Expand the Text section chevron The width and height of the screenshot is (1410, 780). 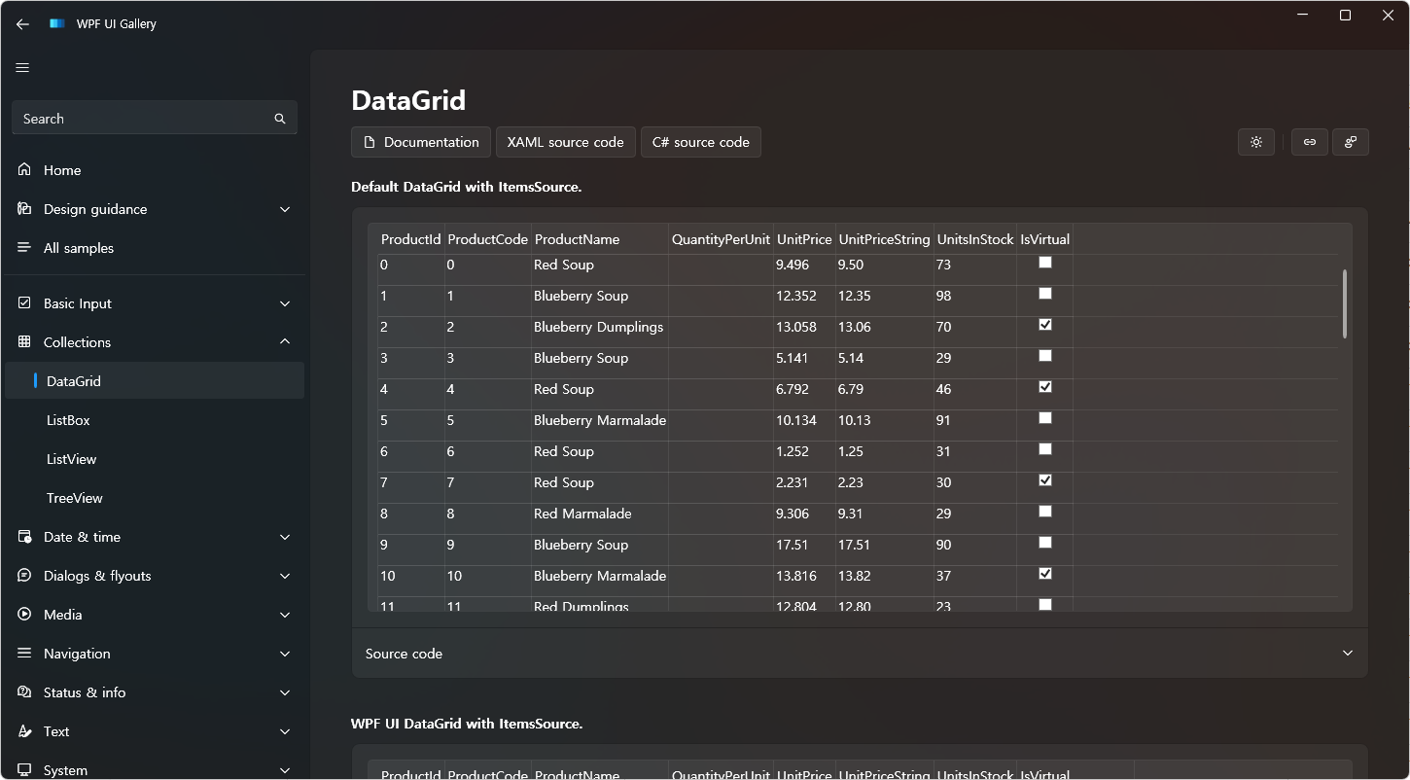click(285, 731)
